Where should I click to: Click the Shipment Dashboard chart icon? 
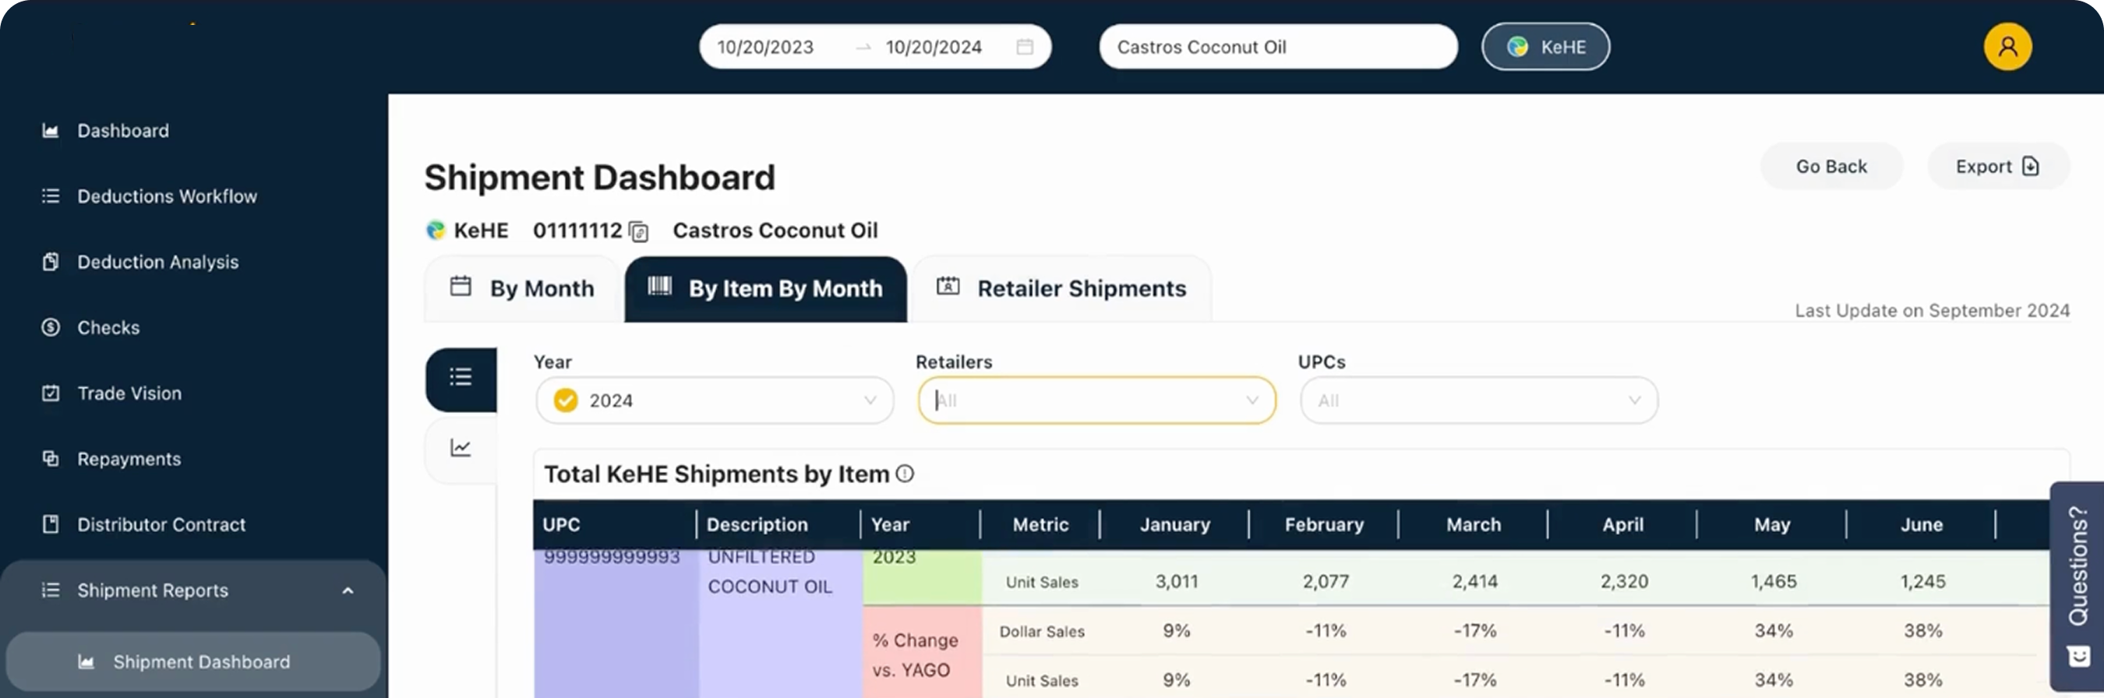(86, 661)
